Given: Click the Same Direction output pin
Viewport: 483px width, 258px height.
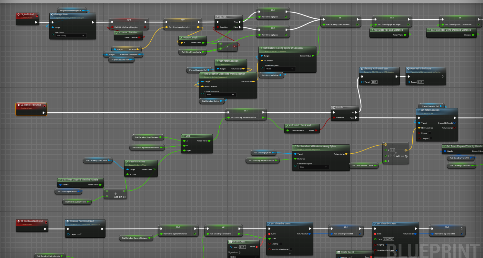Looking at the screenshot, I should point(139,37).
